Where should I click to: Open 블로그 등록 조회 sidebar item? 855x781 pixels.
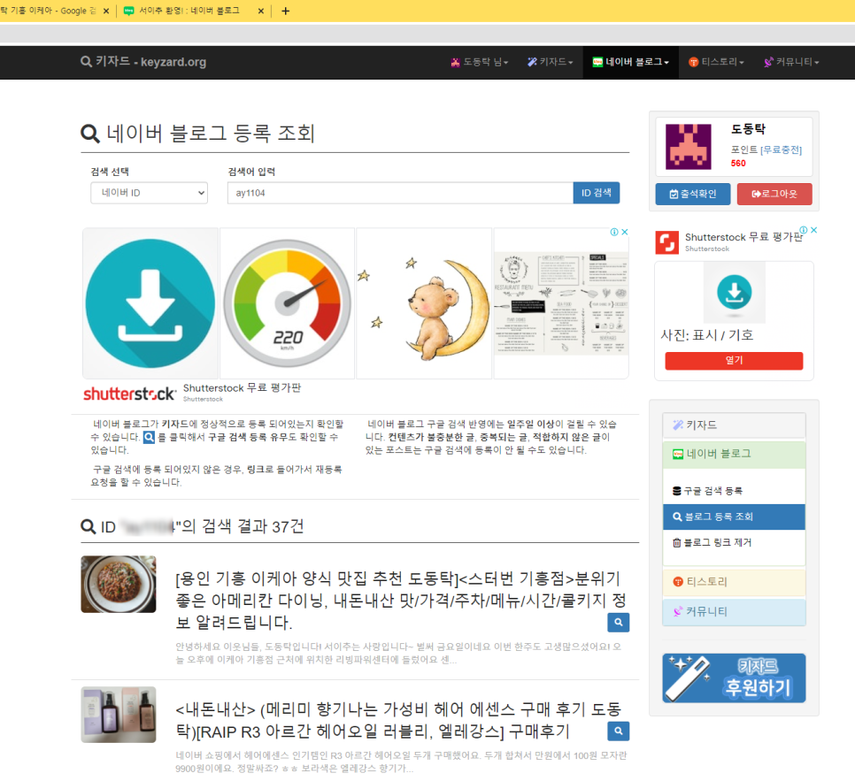click(734, 517)
